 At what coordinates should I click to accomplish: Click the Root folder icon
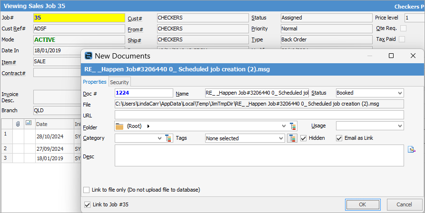119,126
